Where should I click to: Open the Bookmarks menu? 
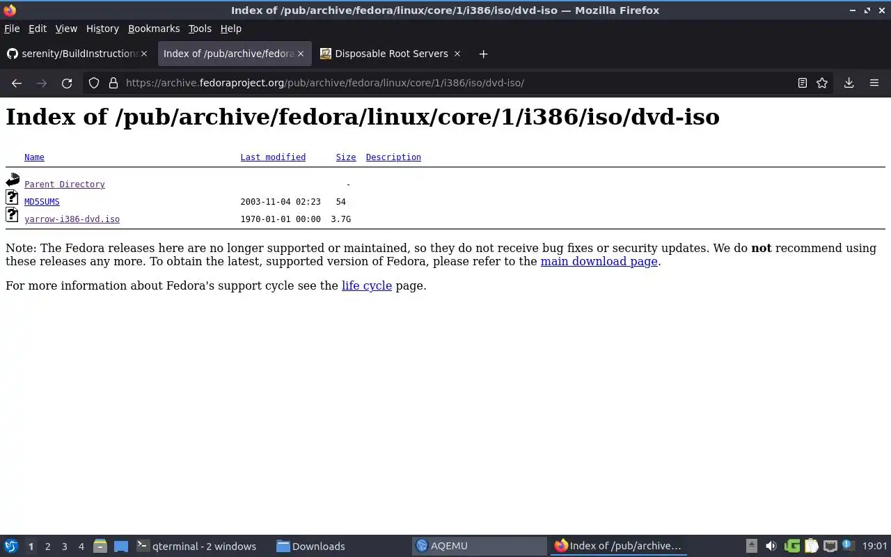pos(154,29)
